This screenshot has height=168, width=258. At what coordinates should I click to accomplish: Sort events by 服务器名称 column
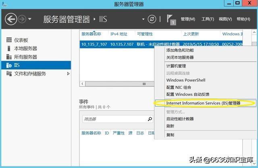(x=92, y=133)
